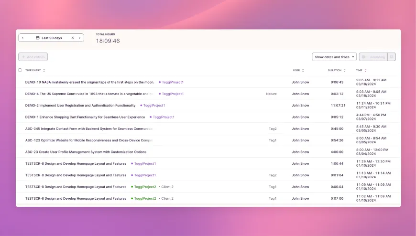416x236 pixels.
Task: Open rounding settings gear icon
Action: click(392, 57)
